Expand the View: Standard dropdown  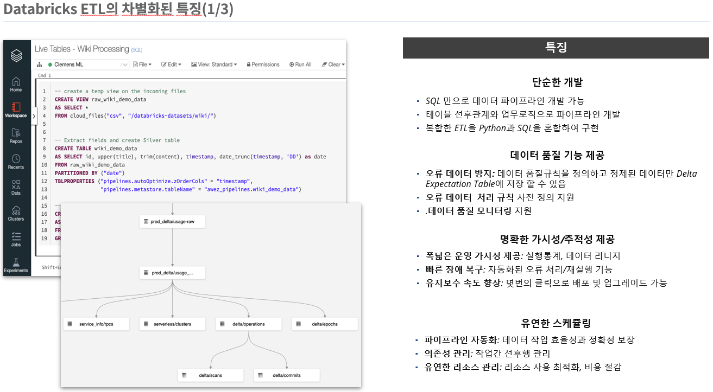[x=214, y=65]
